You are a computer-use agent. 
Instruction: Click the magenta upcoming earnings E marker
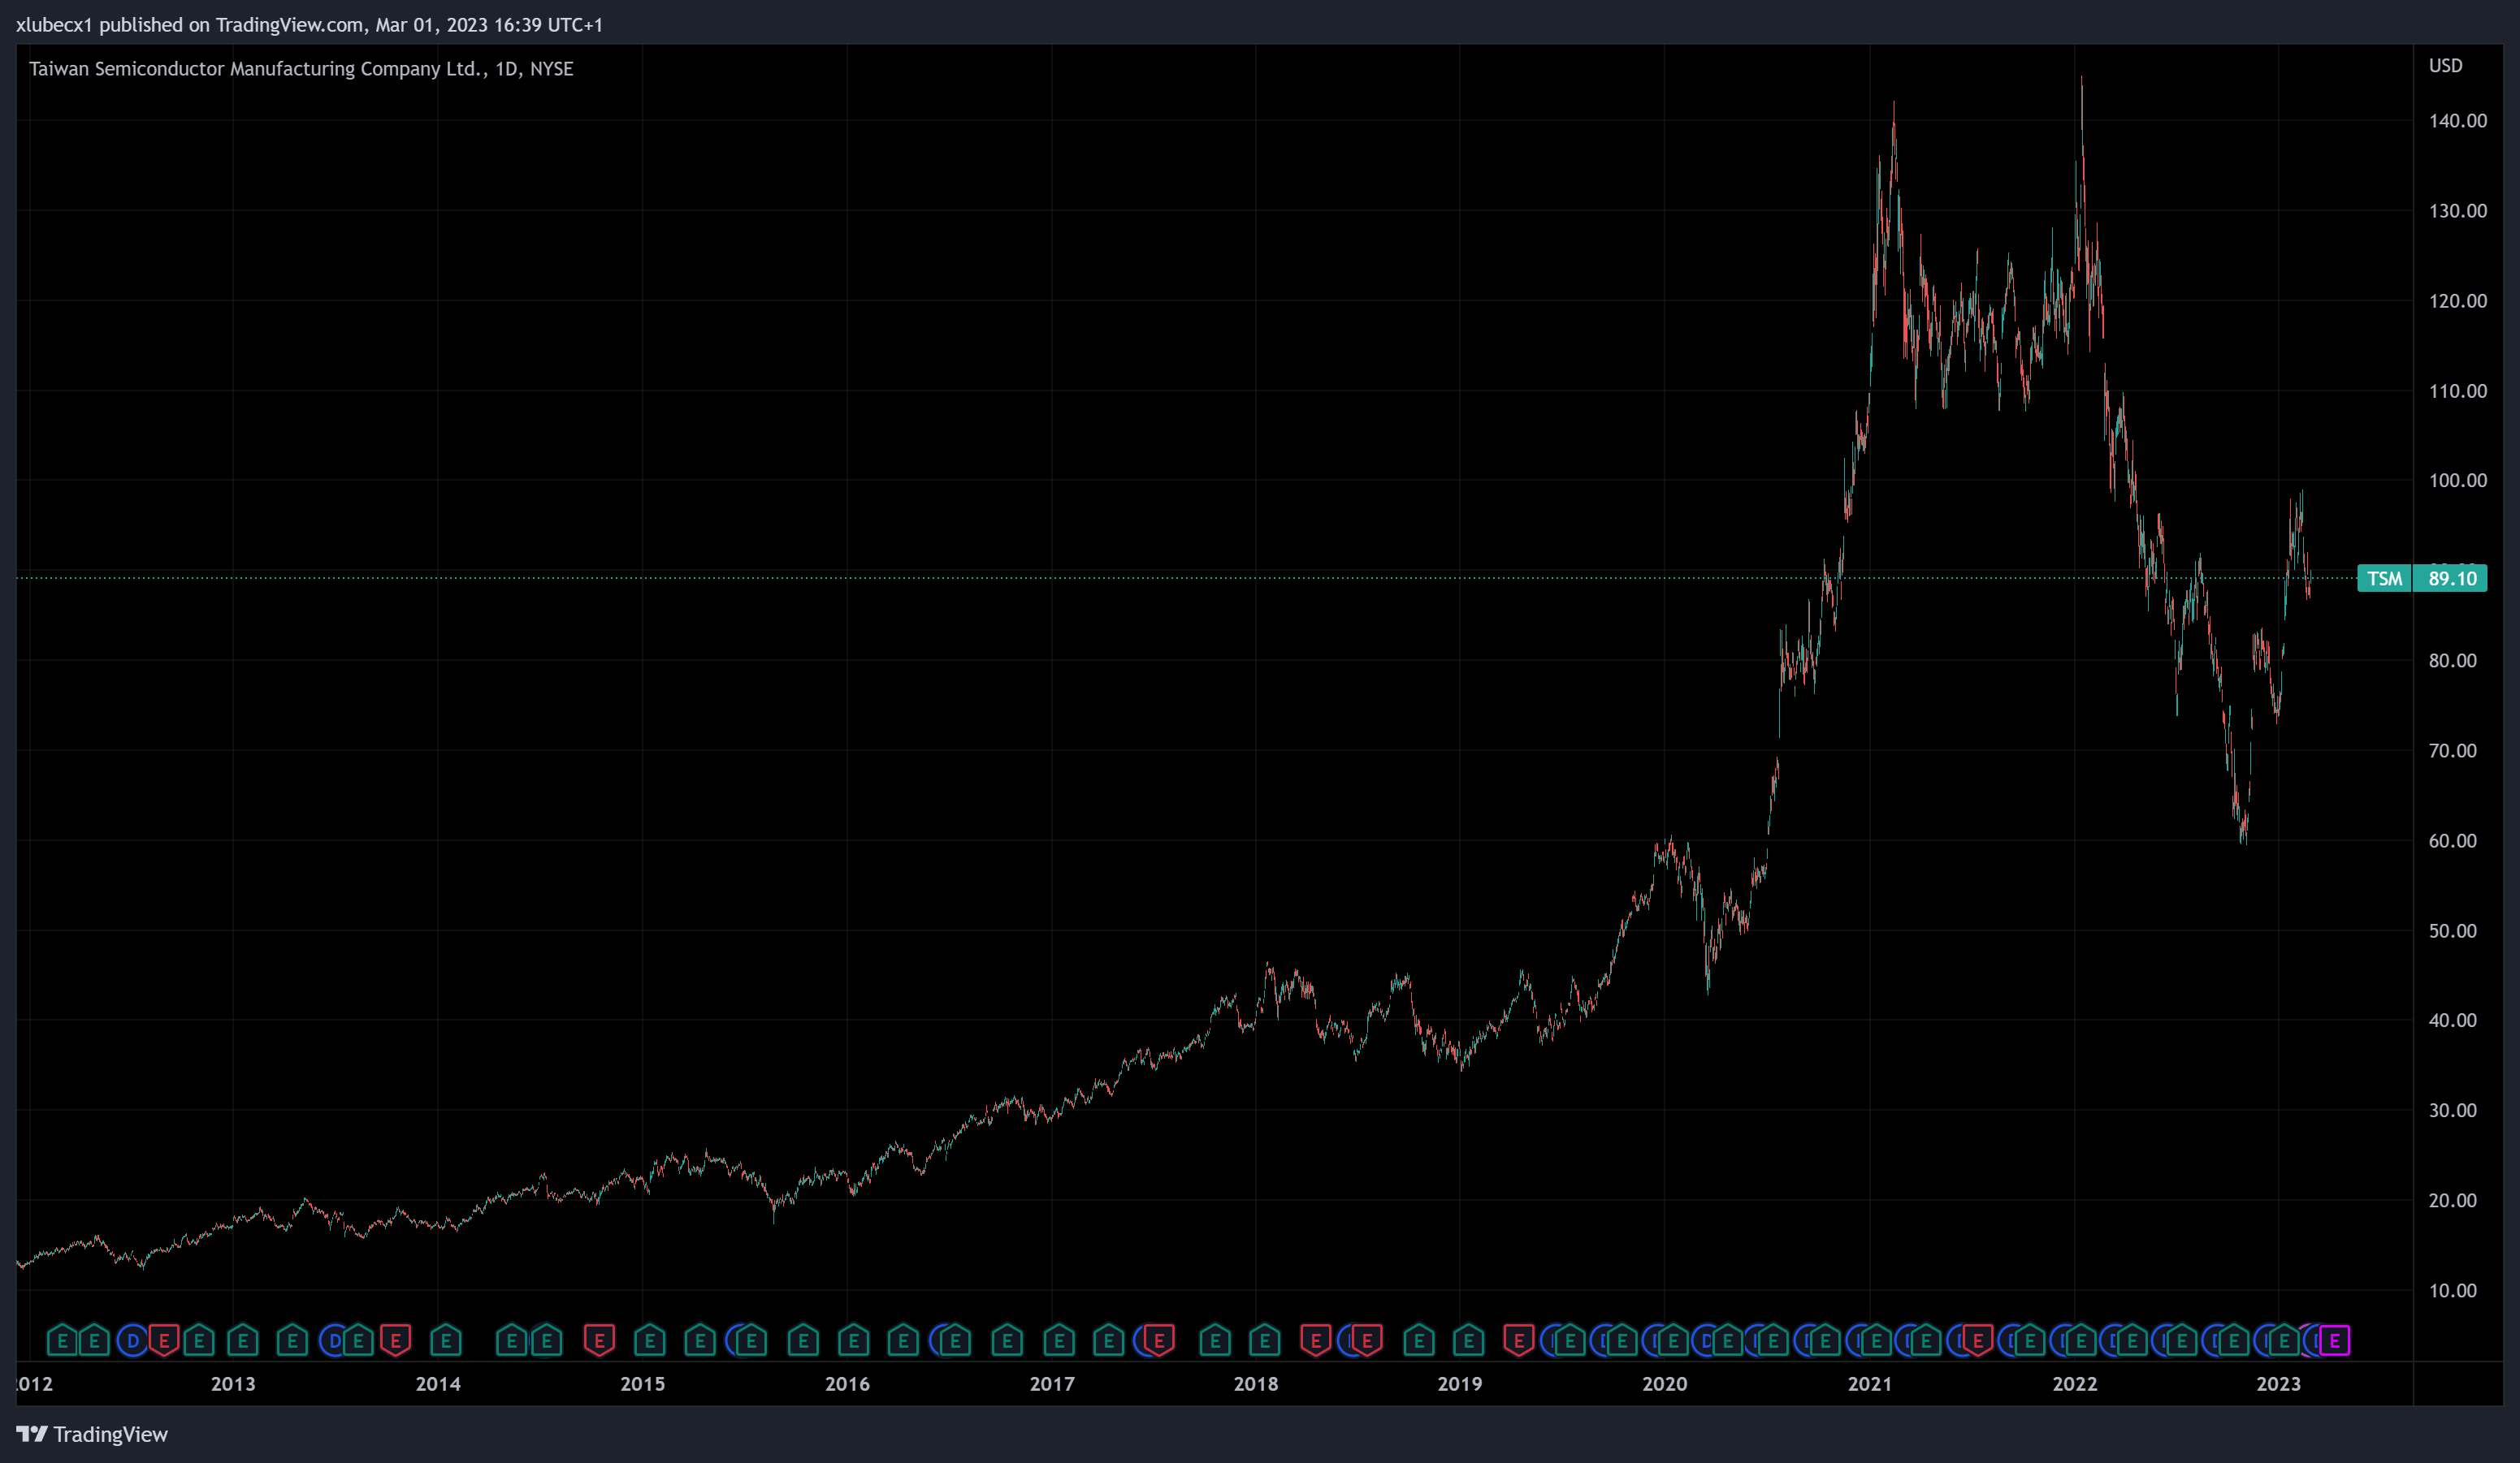2334,1340
